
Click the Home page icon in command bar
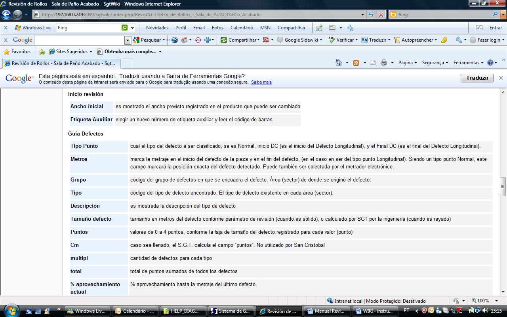[x=338, y=63]
